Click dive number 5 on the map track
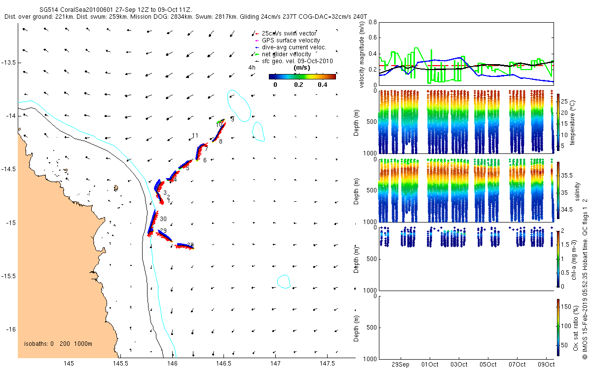 click(x=187, y=168)
